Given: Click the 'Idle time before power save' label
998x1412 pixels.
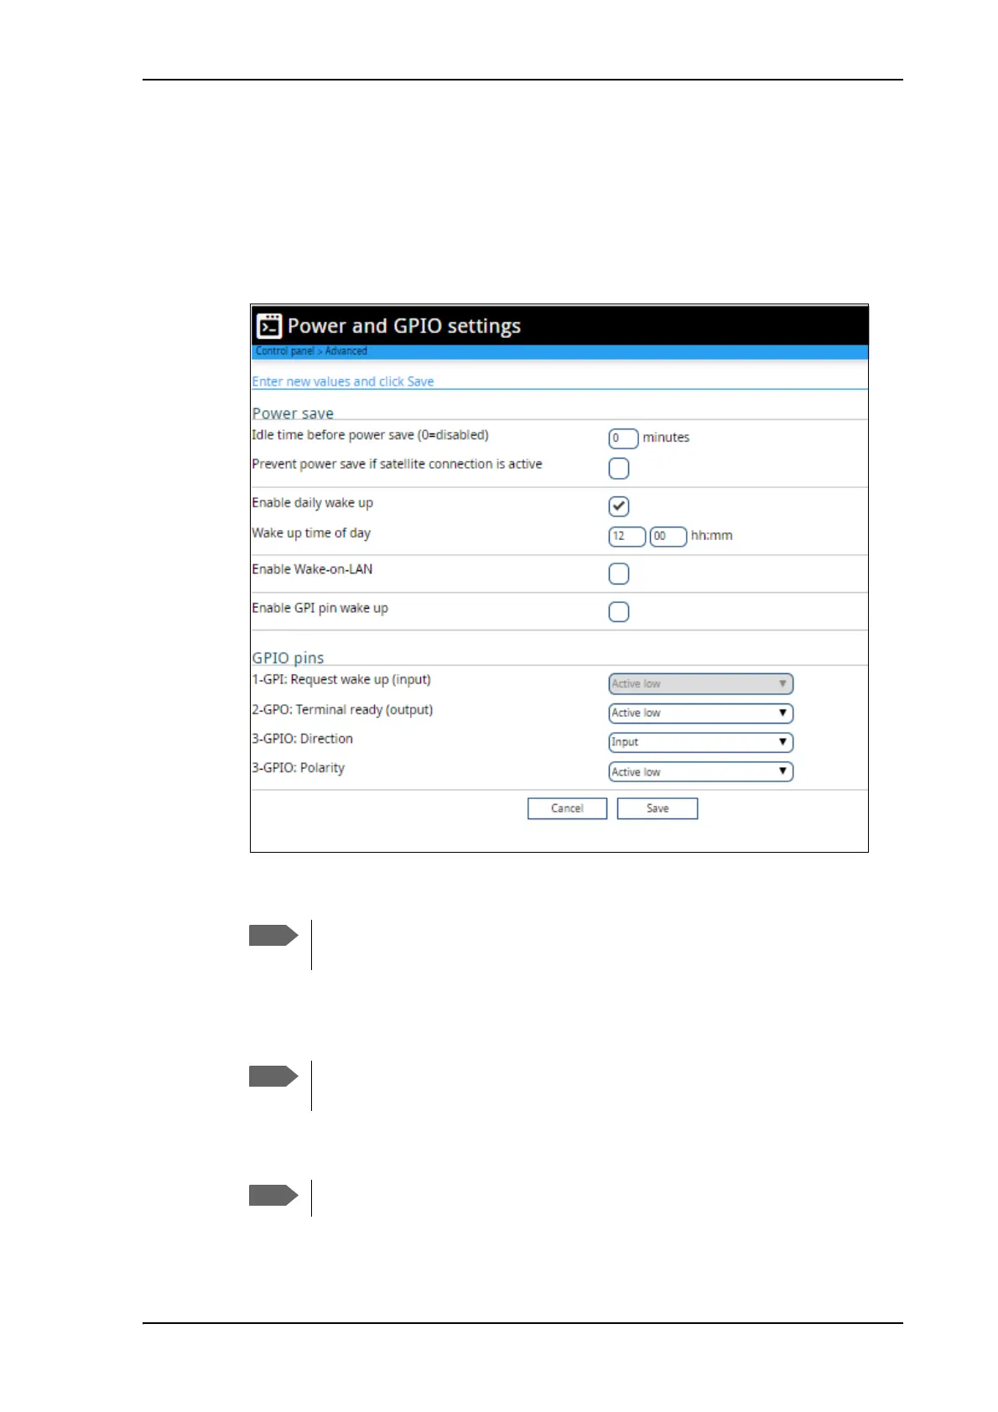Looking at the screenshot, I should pyautogui.click(x=370, y=435).
